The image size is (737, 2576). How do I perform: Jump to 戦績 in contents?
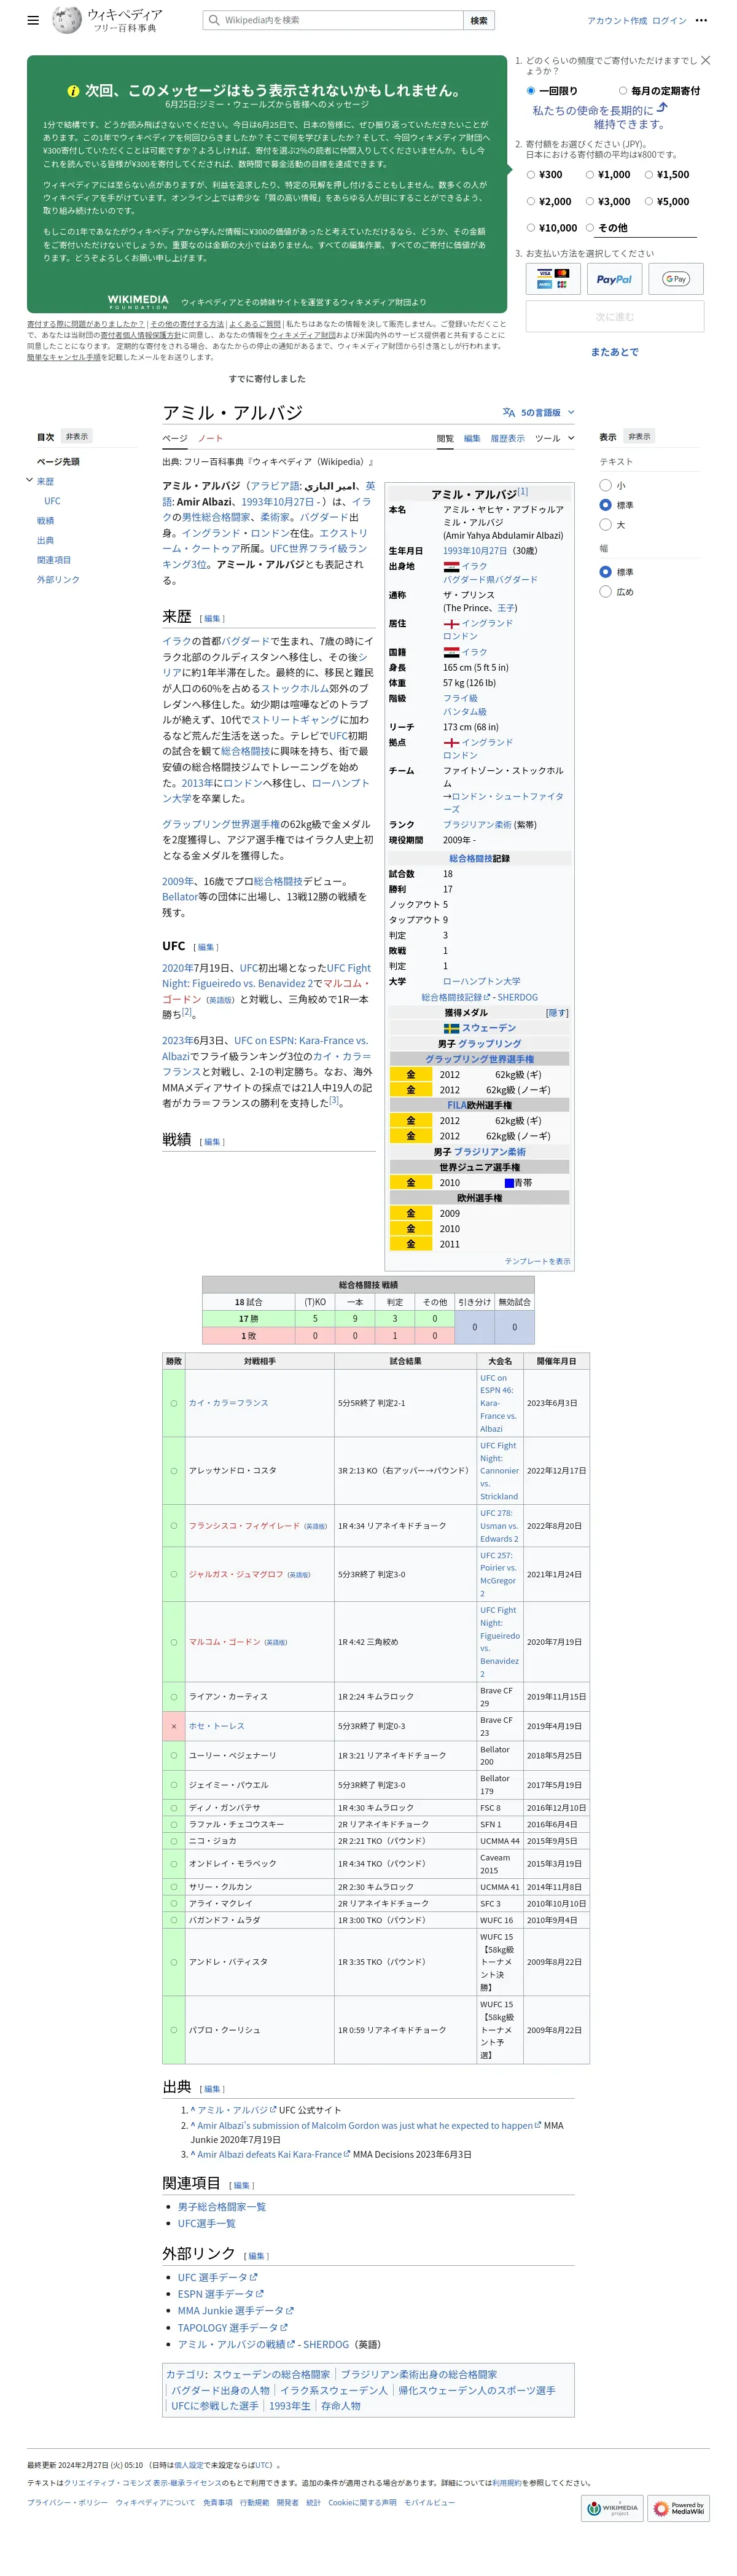point(46,521)
